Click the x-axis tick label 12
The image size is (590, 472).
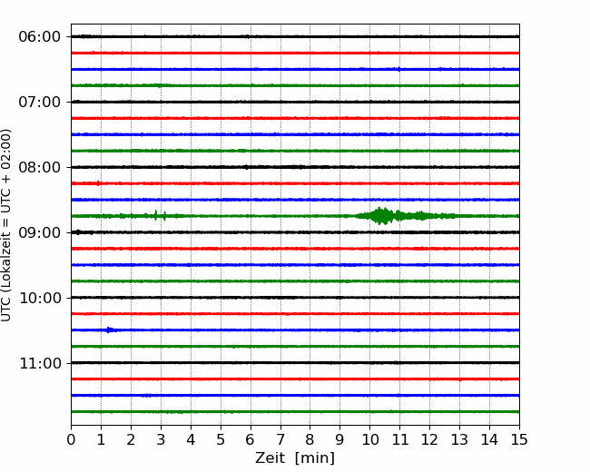(429, 439)
